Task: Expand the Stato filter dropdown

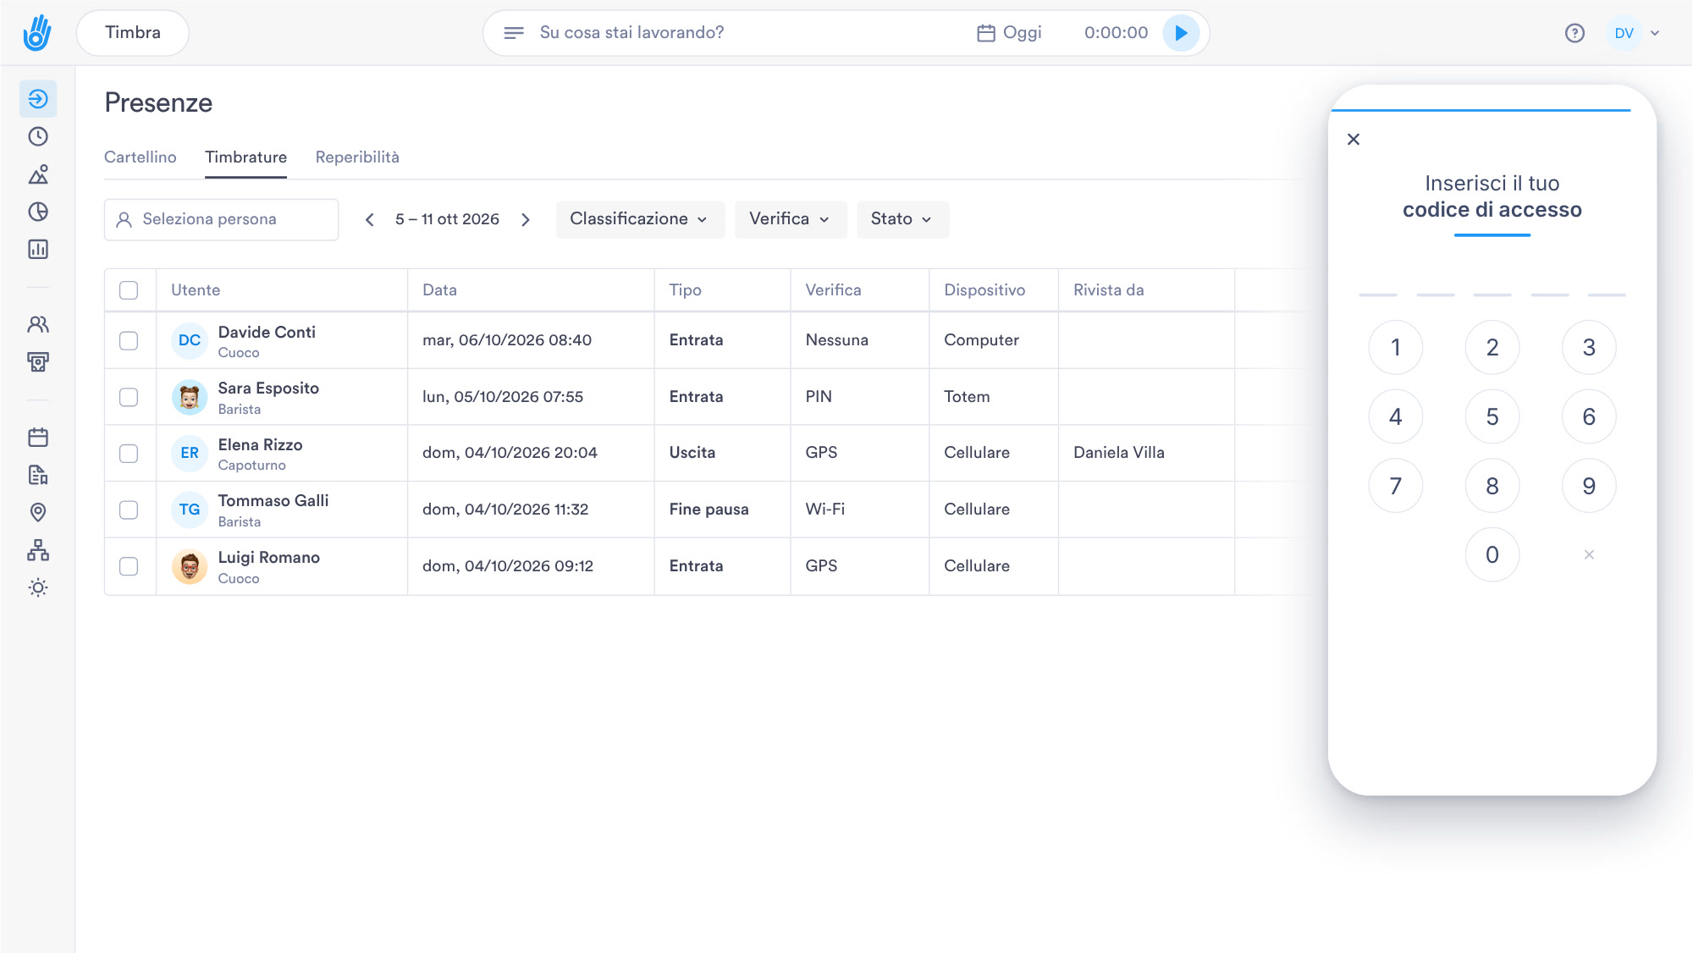Action: (x=902, y=219)
